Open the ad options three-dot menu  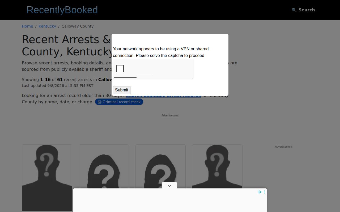[x=264, y=192]
